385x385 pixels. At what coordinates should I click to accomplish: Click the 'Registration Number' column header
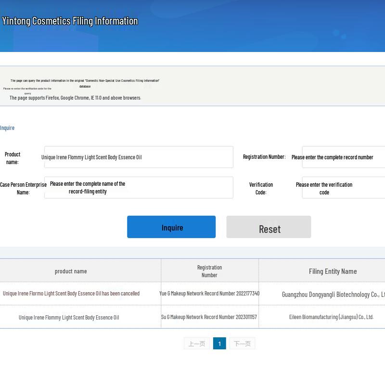(x=209, y=271)
